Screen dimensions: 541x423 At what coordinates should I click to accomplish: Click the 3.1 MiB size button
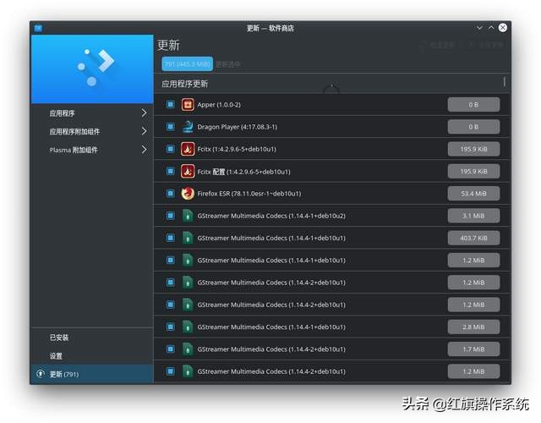[x=473, y=216]
